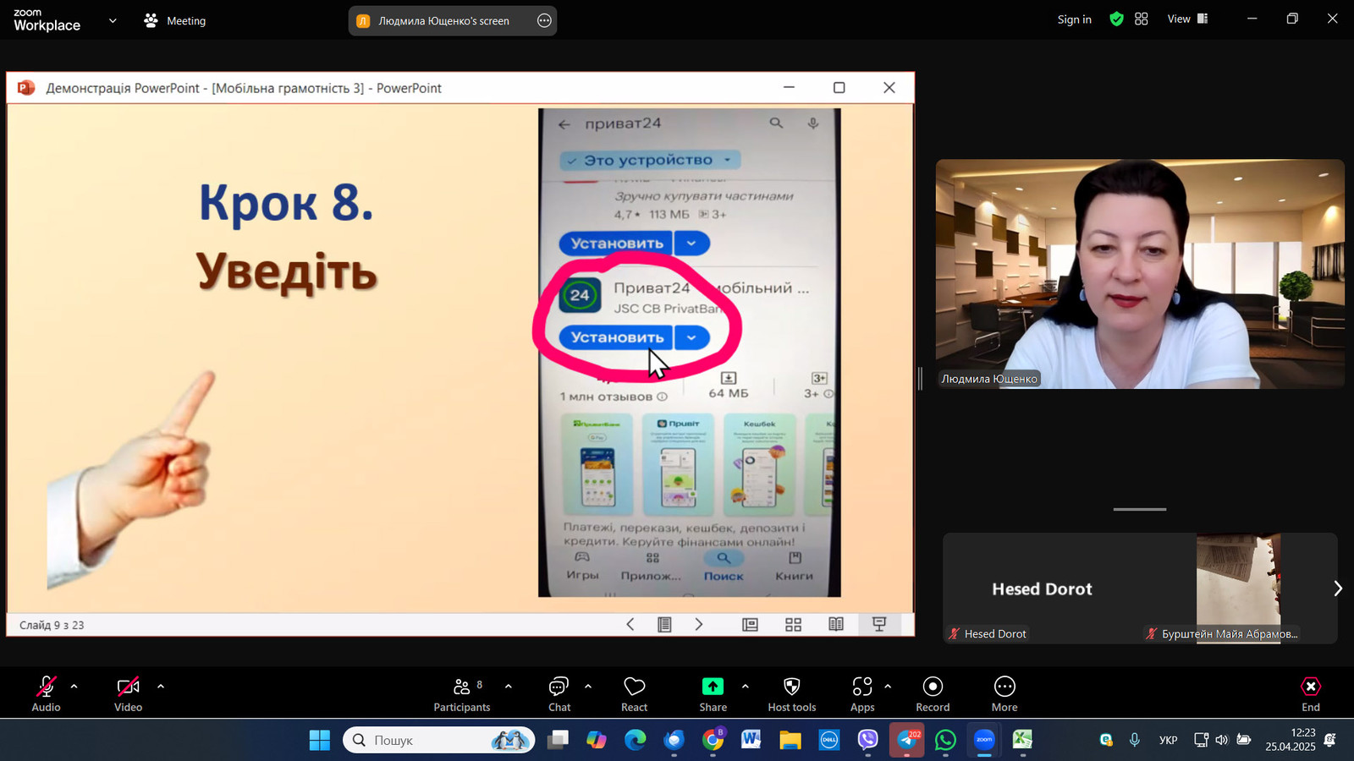Open screen share options ellipsis in tab
1354x761 pixels.
pos(544,20)
